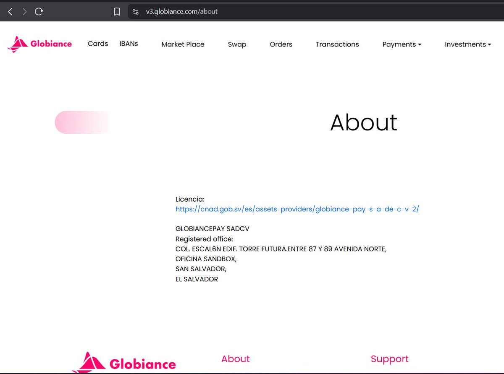Click the 'EL SALVADOR' line
504x374 pixels.
pyautogui.click(x=197, y=279)
